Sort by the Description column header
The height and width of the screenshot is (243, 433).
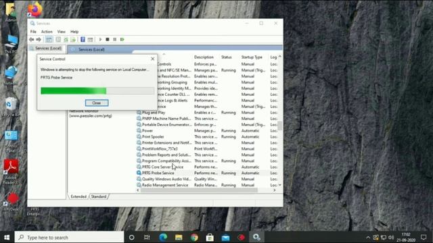point(204,57)
